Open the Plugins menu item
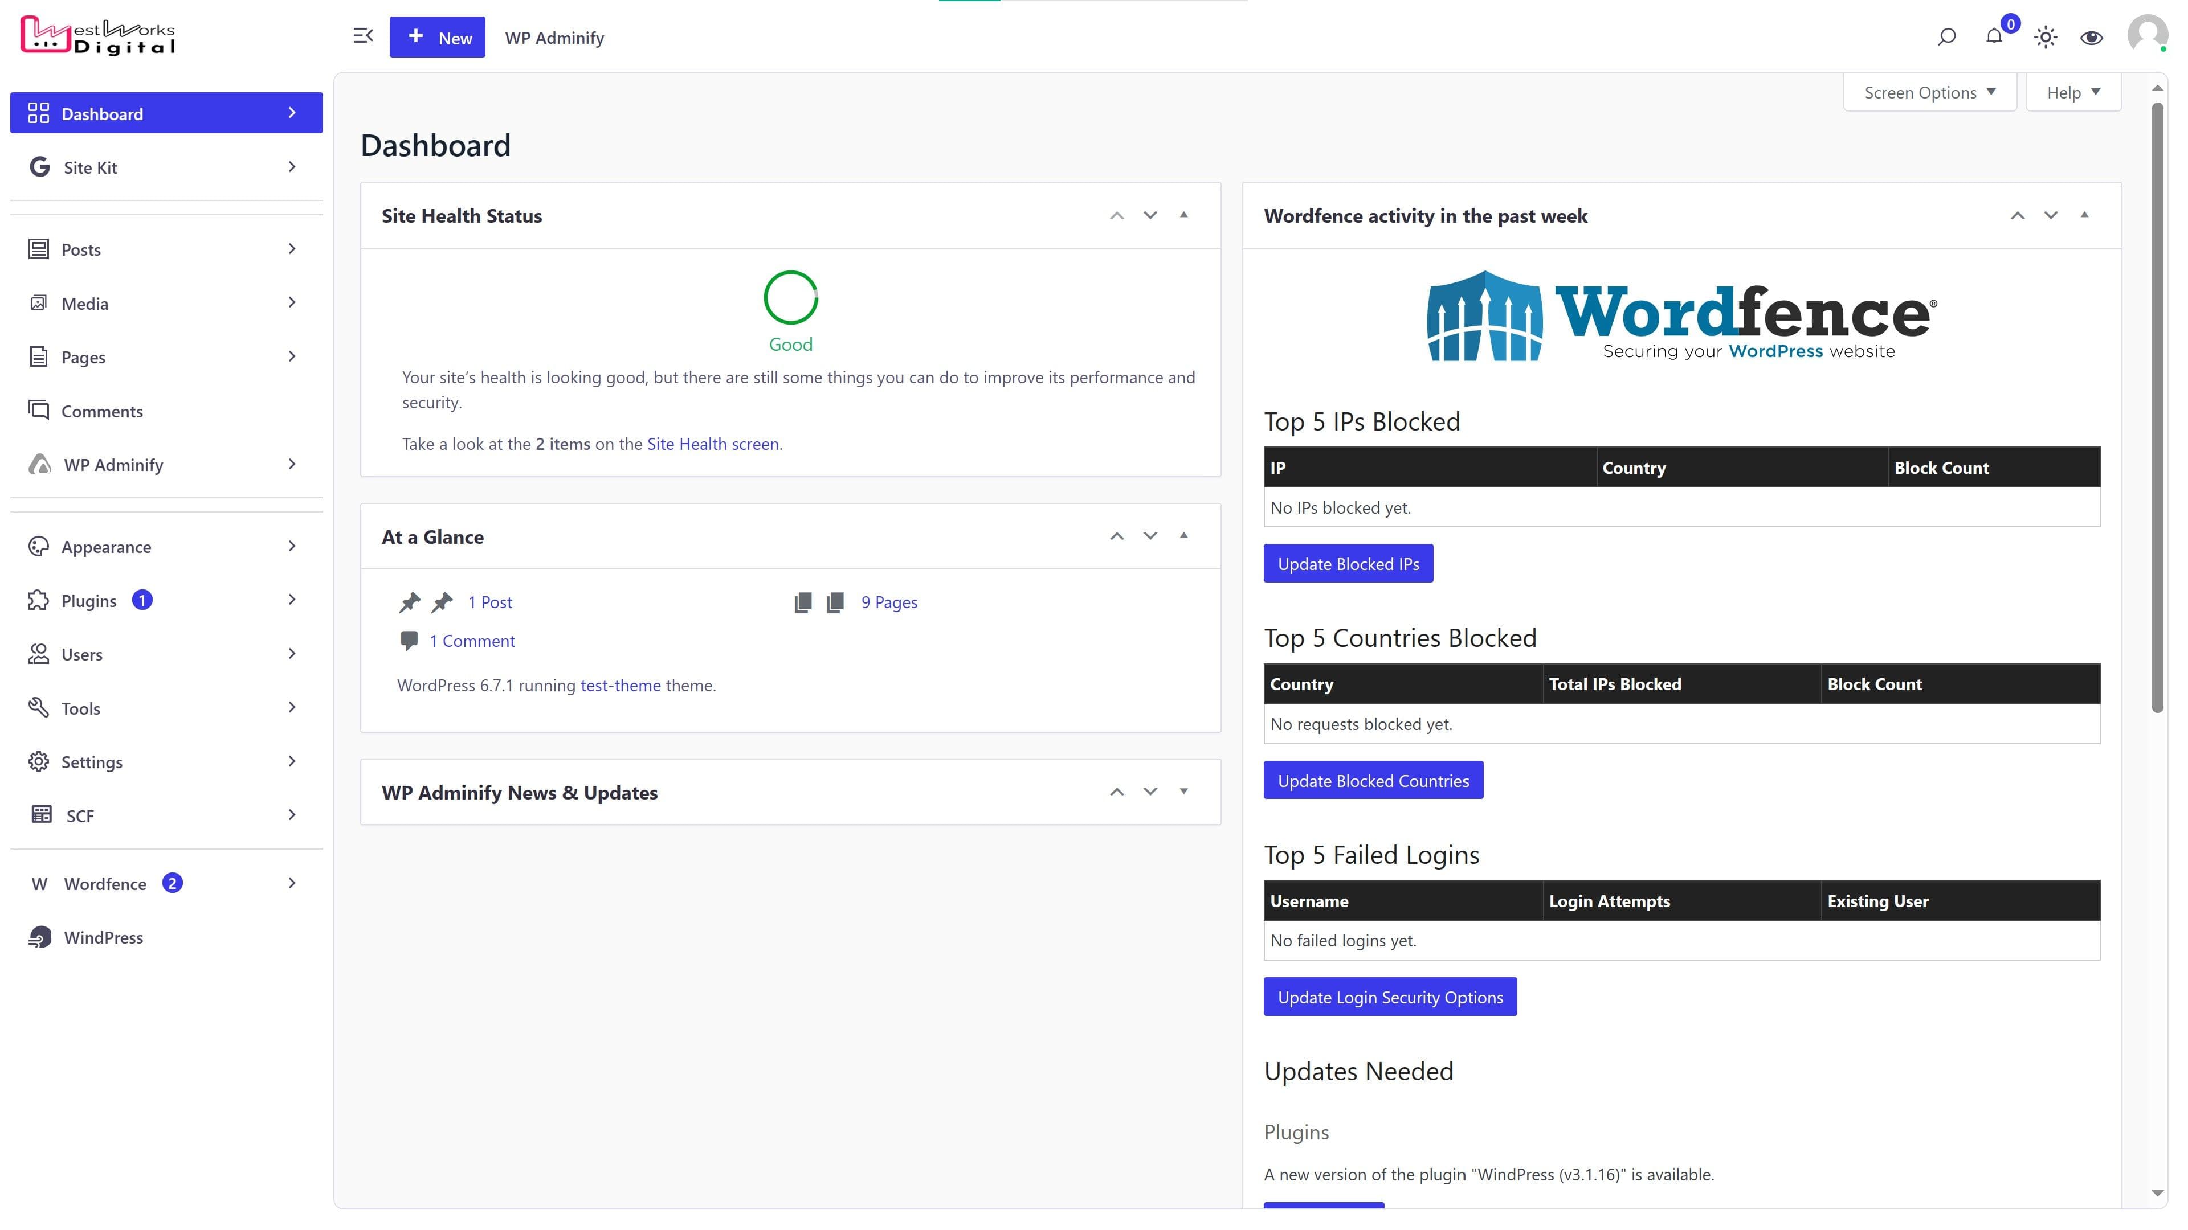This screenshot has height=1230, width=2188. 88,601
